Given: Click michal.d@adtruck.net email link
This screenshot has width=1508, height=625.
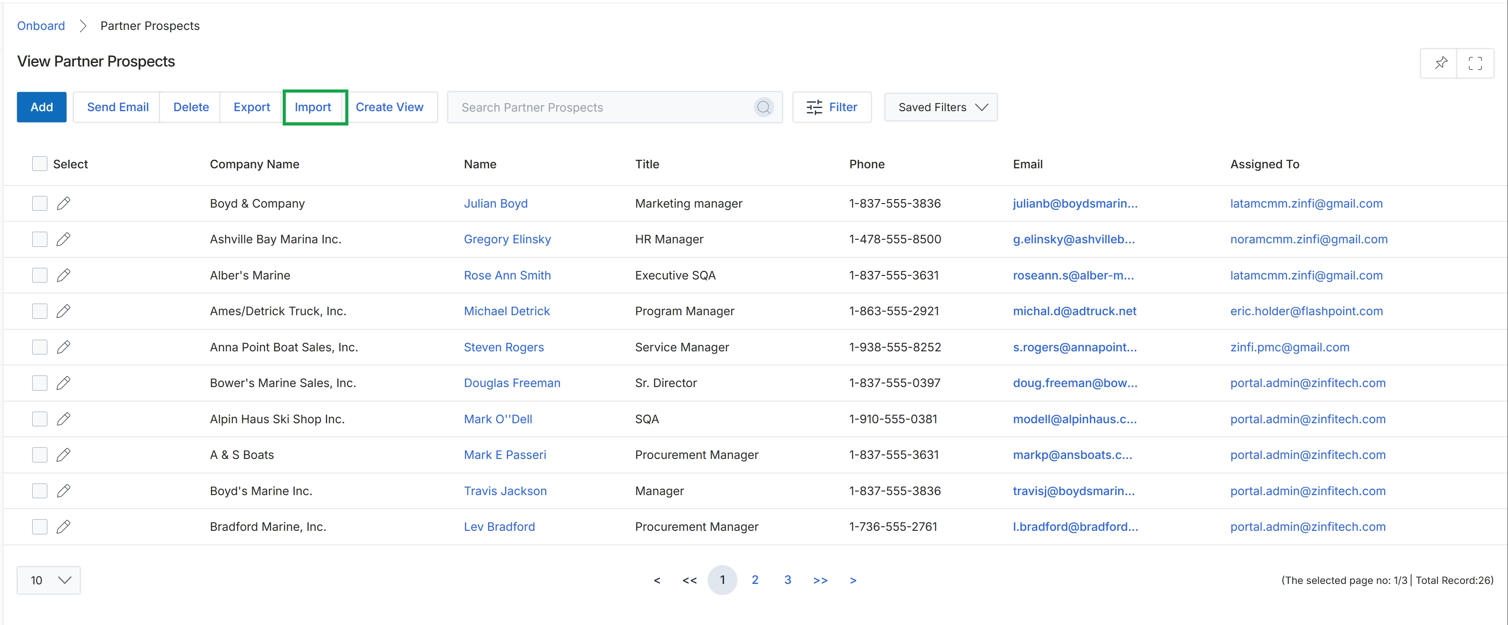Looking at the screenshot, I should pos(1075,311).
